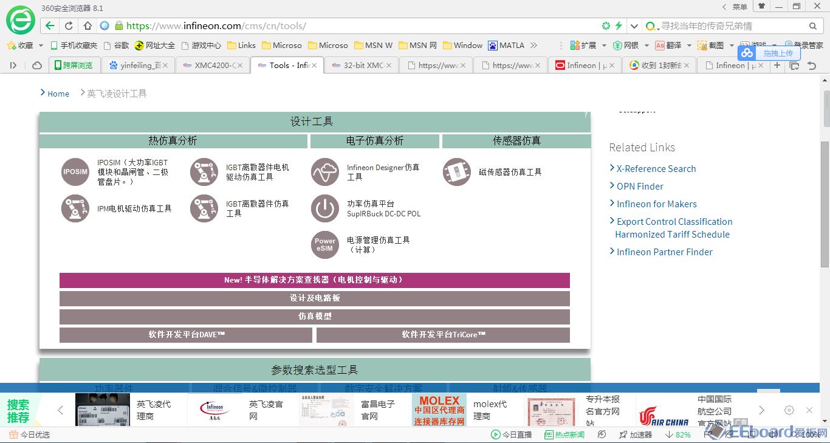Click IGBT discrete motor drive simulation icon
The width and height of the screenshot is (830, 443).
point(204,172)
